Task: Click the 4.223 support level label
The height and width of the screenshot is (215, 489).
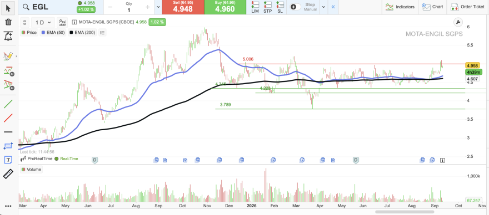Action: pyautogui.click(x=265, y=88)
